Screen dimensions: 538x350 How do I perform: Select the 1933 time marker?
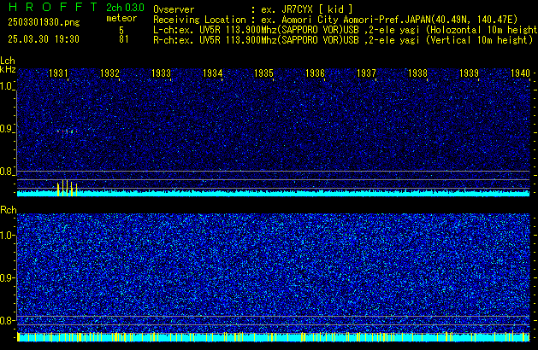tap(162, 73)
